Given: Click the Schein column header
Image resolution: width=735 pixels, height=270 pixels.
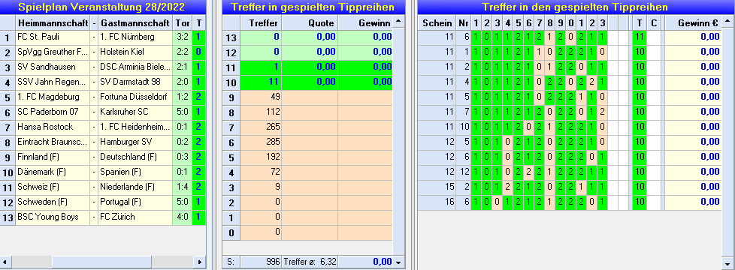Looking at the screenshot, I should click(437, 22).
